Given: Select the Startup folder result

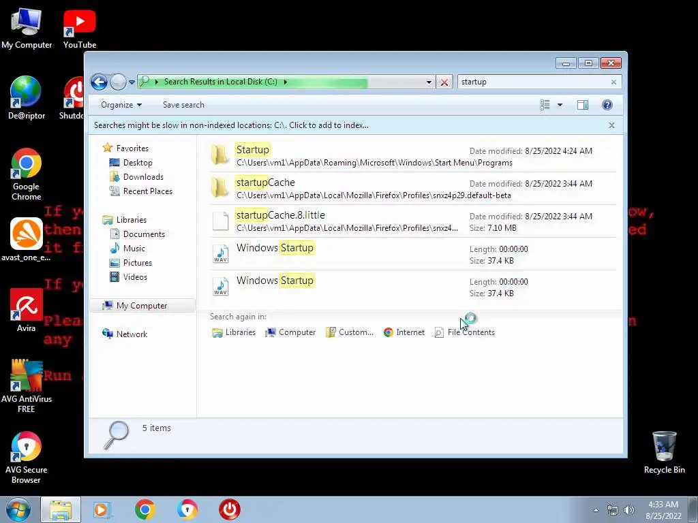Looking at the screenshot, I should [413, 156].
